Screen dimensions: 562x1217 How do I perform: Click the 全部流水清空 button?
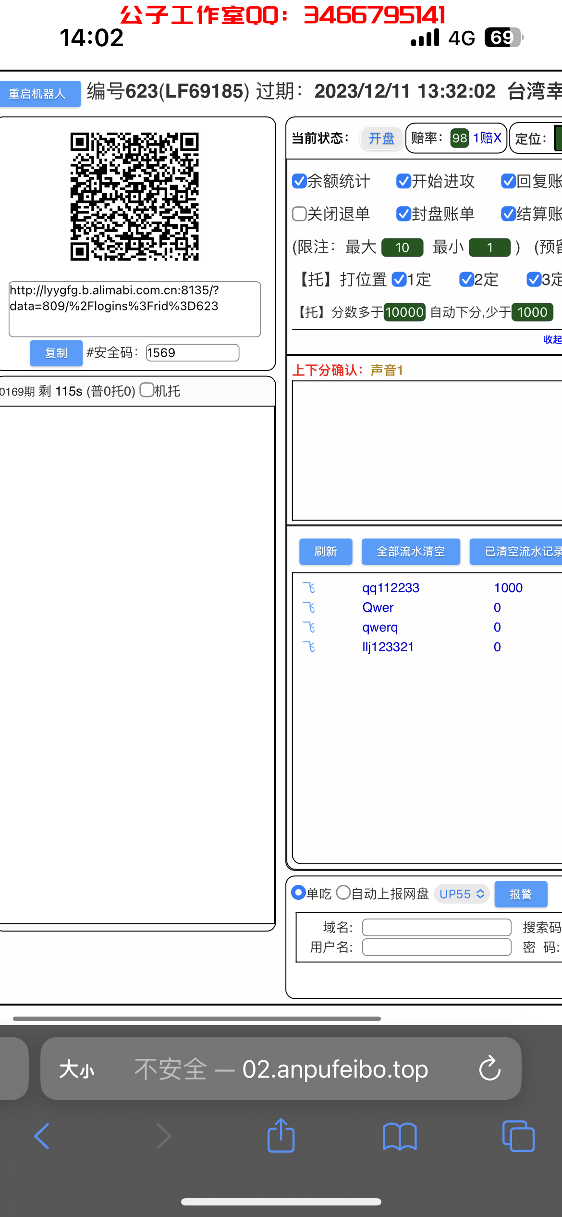(x=411, y=551)
